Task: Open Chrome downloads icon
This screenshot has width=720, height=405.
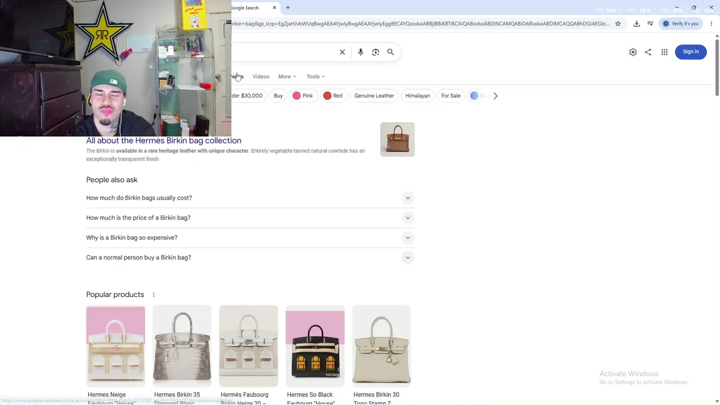Action: click(x=637, y=24)
